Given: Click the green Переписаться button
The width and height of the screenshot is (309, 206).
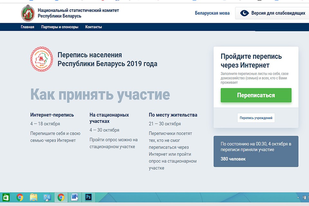Looking at the screenshot, I should click(x=256, y=95).
